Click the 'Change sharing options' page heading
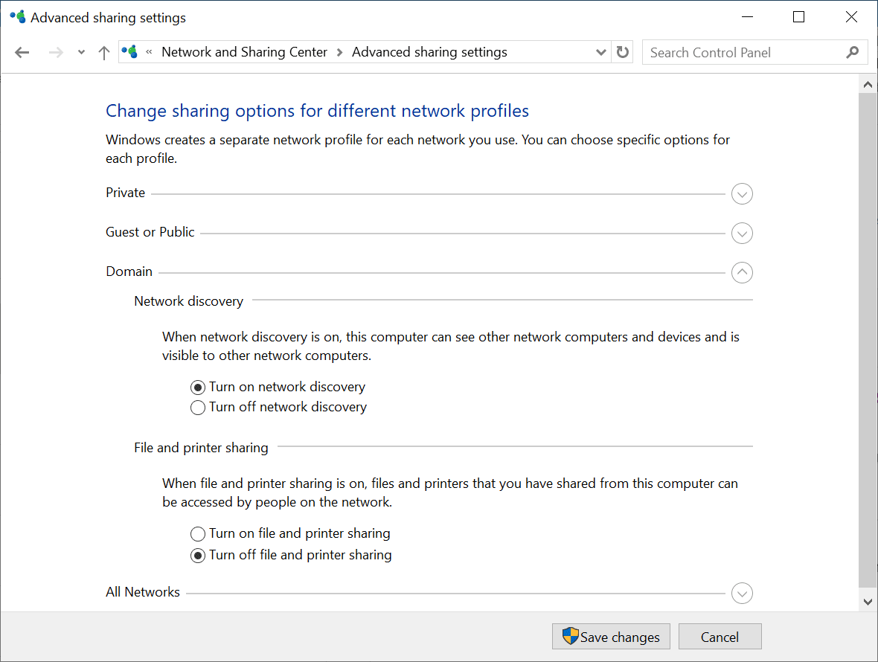This screenshot has height=662, width=878. pos(318,111)
